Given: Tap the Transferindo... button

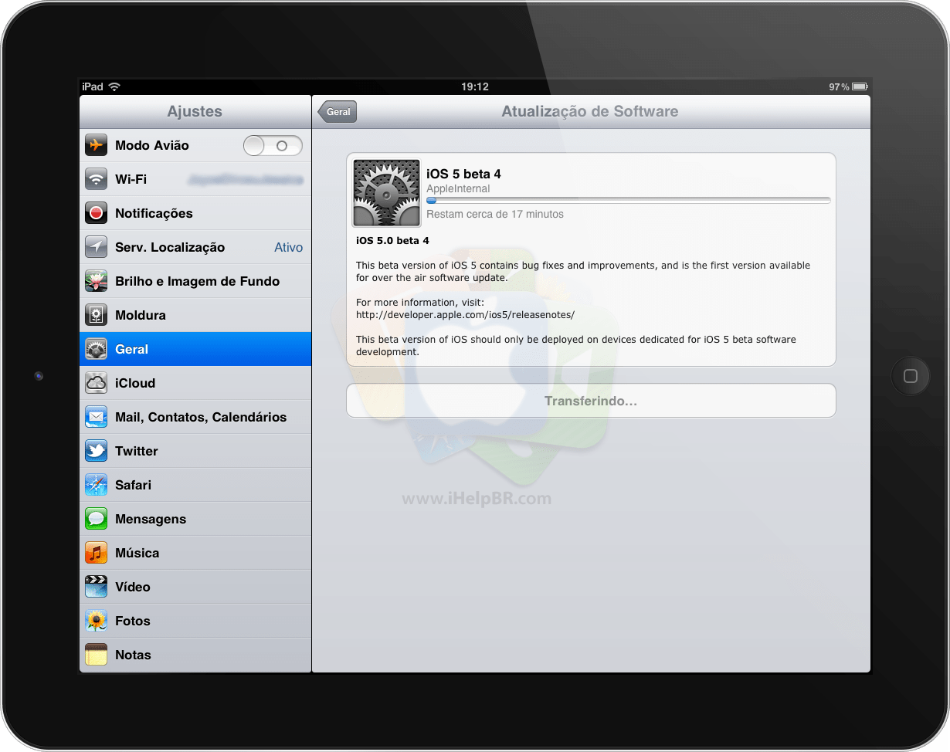Looking at the screenshot, I should pos(591,401).
